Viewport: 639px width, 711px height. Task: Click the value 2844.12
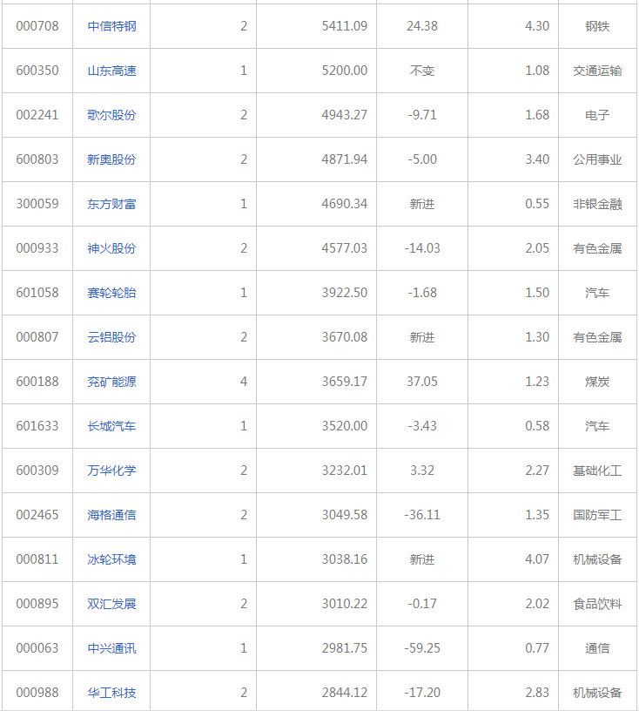click(x=345, y=693)
